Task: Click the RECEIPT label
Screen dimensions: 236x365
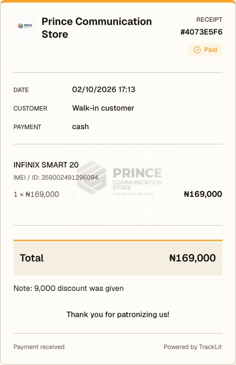Action: click(x=209, y=20)
